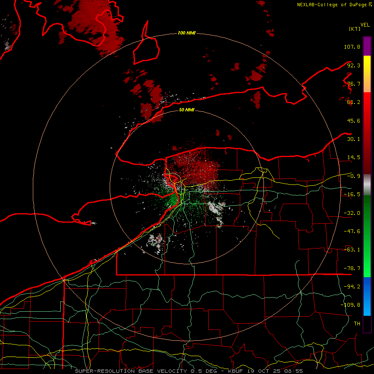Click the 100 NMI range ring label

[187, 33]
